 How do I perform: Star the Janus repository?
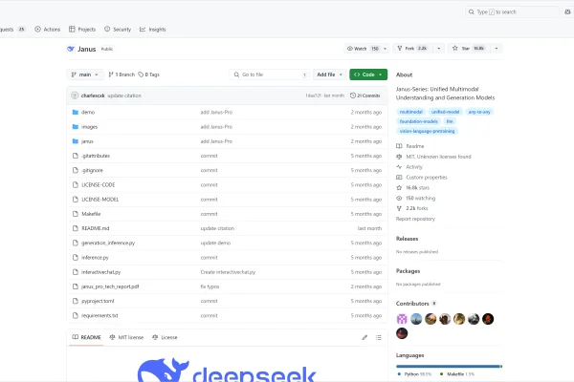468,49
